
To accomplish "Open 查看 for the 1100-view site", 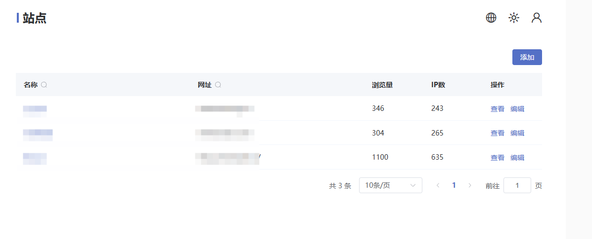I will tap(498, 158).
